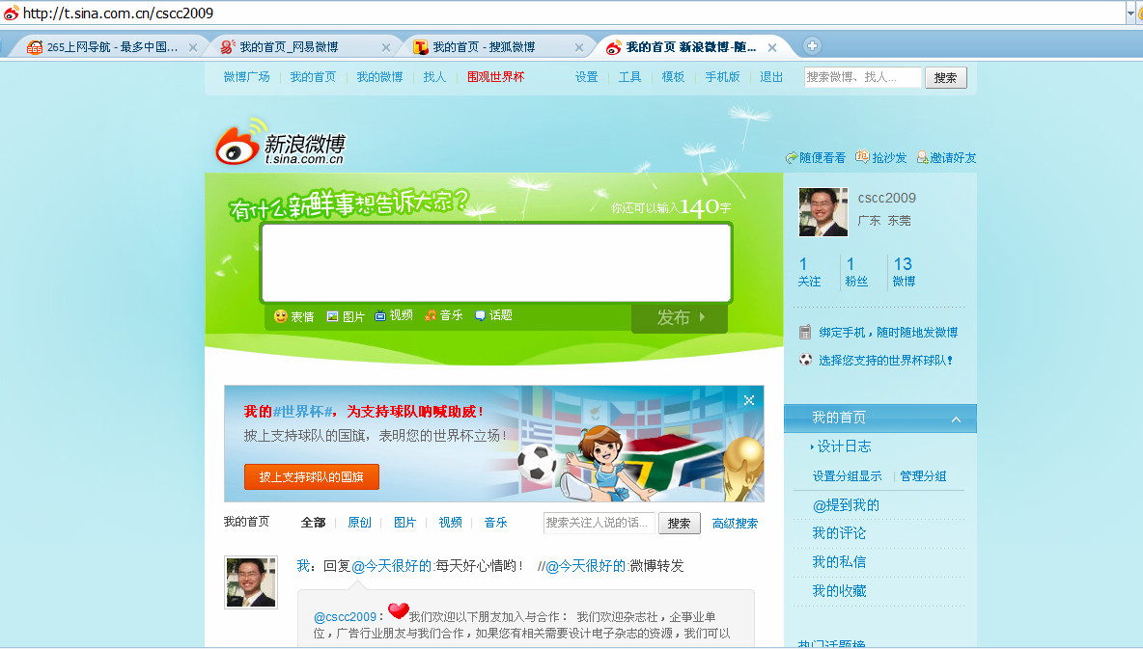Open 微博广场 in top navigation
Screen dimensions: 1143x649
click(x=246, y=77)
